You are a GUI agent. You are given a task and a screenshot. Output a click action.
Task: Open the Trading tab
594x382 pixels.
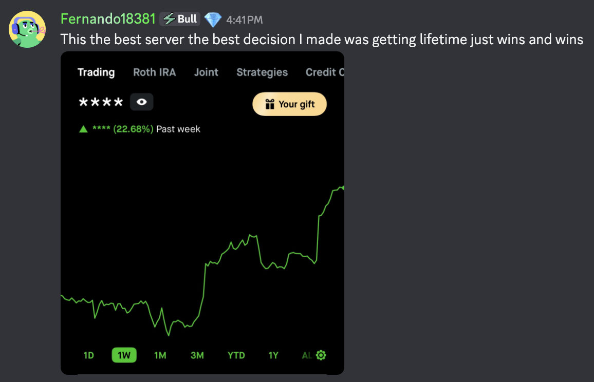click(x=96, y=72)
